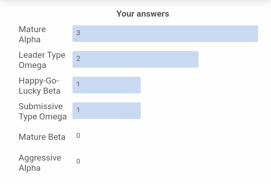Click the Submissive Type Omega label
271x184 pixels.
[x=43, y=111]
